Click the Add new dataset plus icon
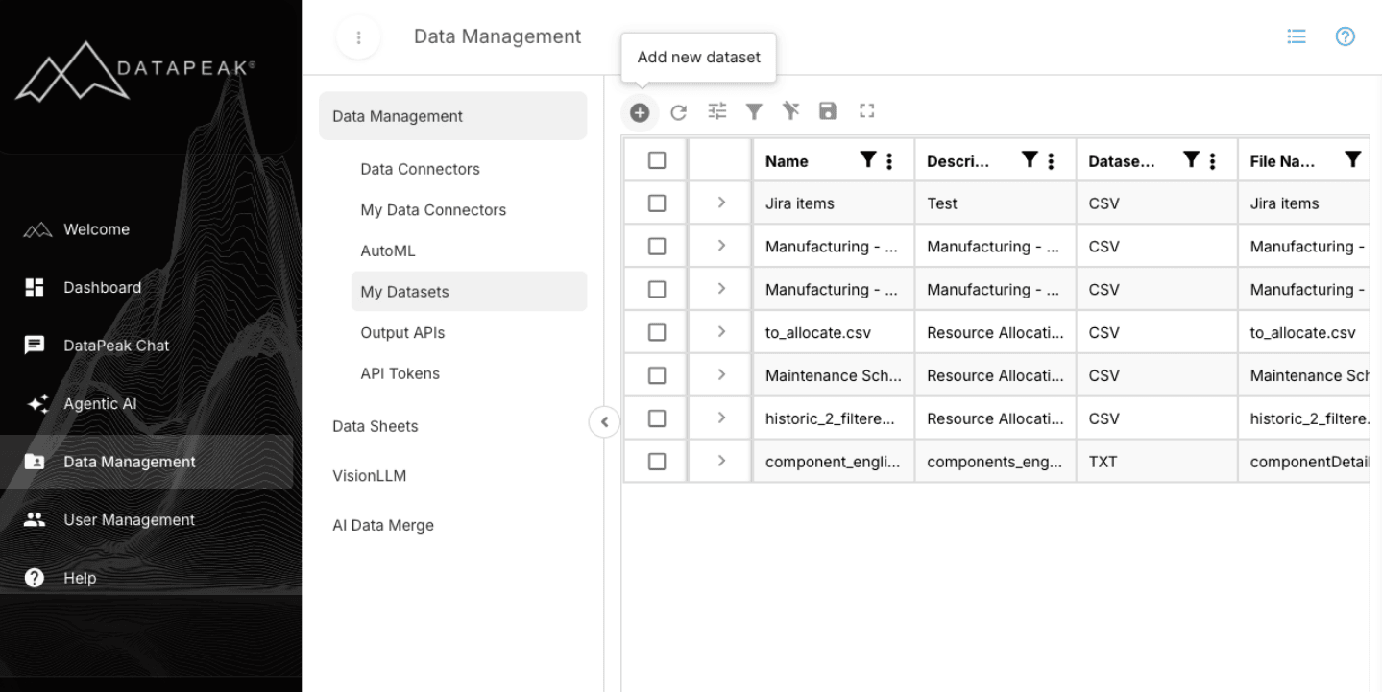Image resolution: width=1382 pixels, height=692 pixels. coord(640,112)
